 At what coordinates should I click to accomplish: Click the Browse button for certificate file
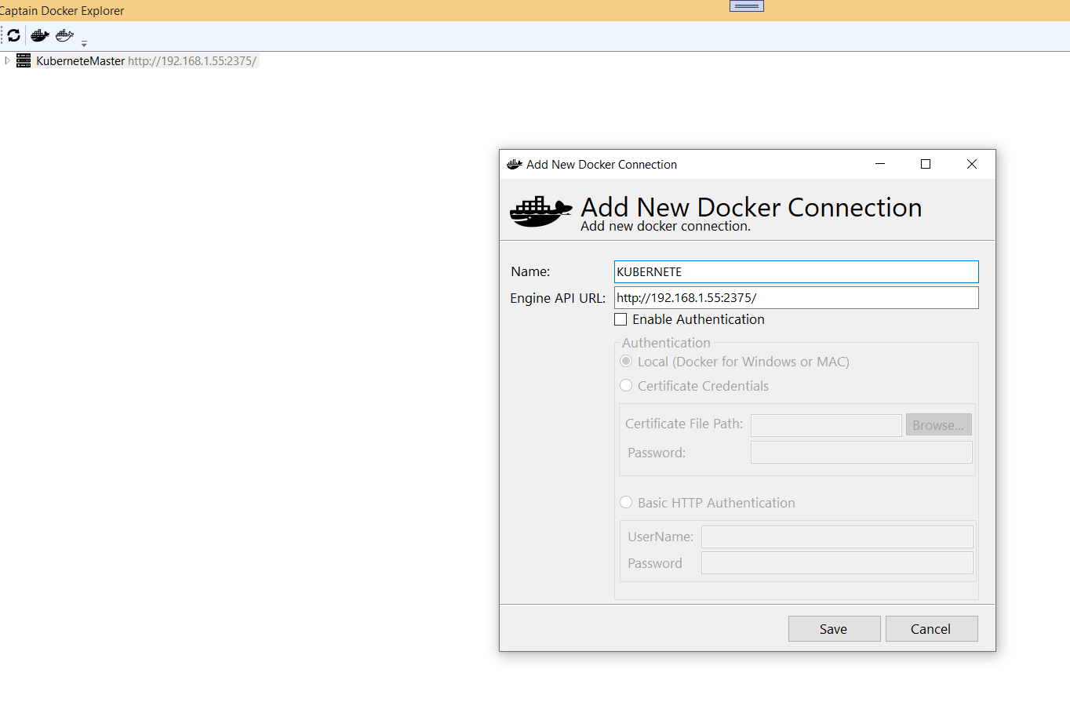point(938,424)
